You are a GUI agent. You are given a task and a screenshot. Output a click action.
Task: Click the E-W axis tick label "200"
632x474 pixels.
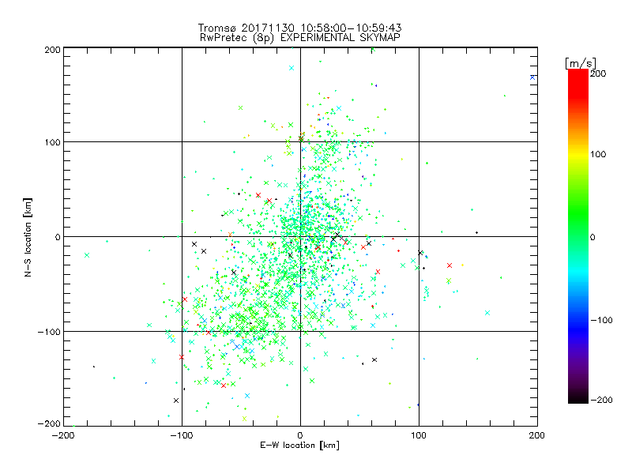coord(537,435)
